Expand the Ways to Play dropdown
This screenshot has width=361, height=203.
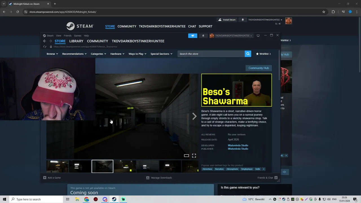tap(137, 54)
